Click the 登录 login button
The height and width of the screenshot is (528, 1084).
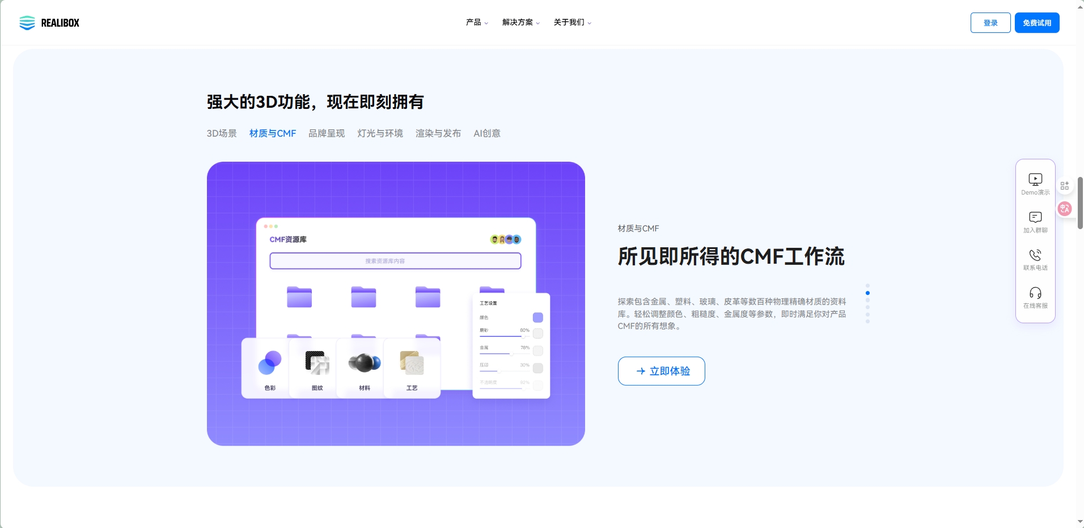click(x=990, y=23)
